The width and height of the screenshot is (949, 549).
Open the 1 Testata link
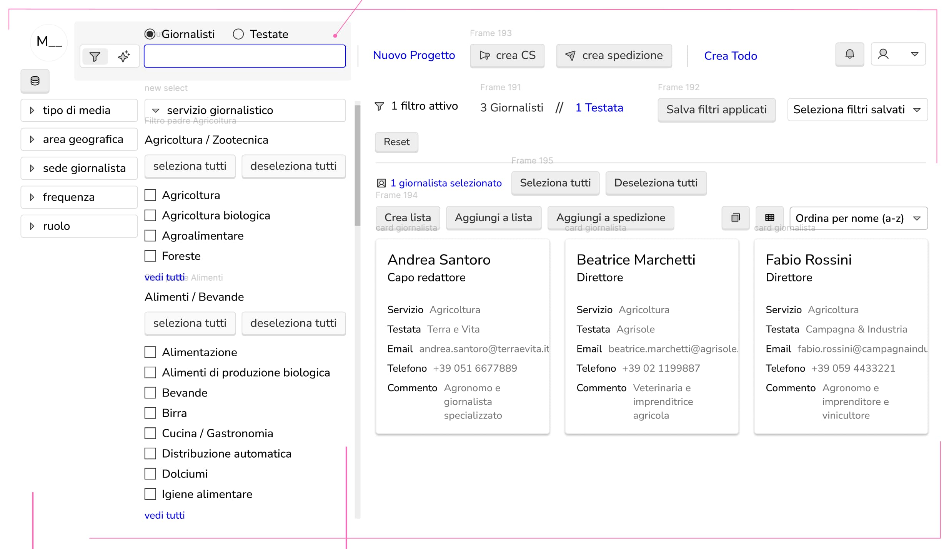(599, 108)
